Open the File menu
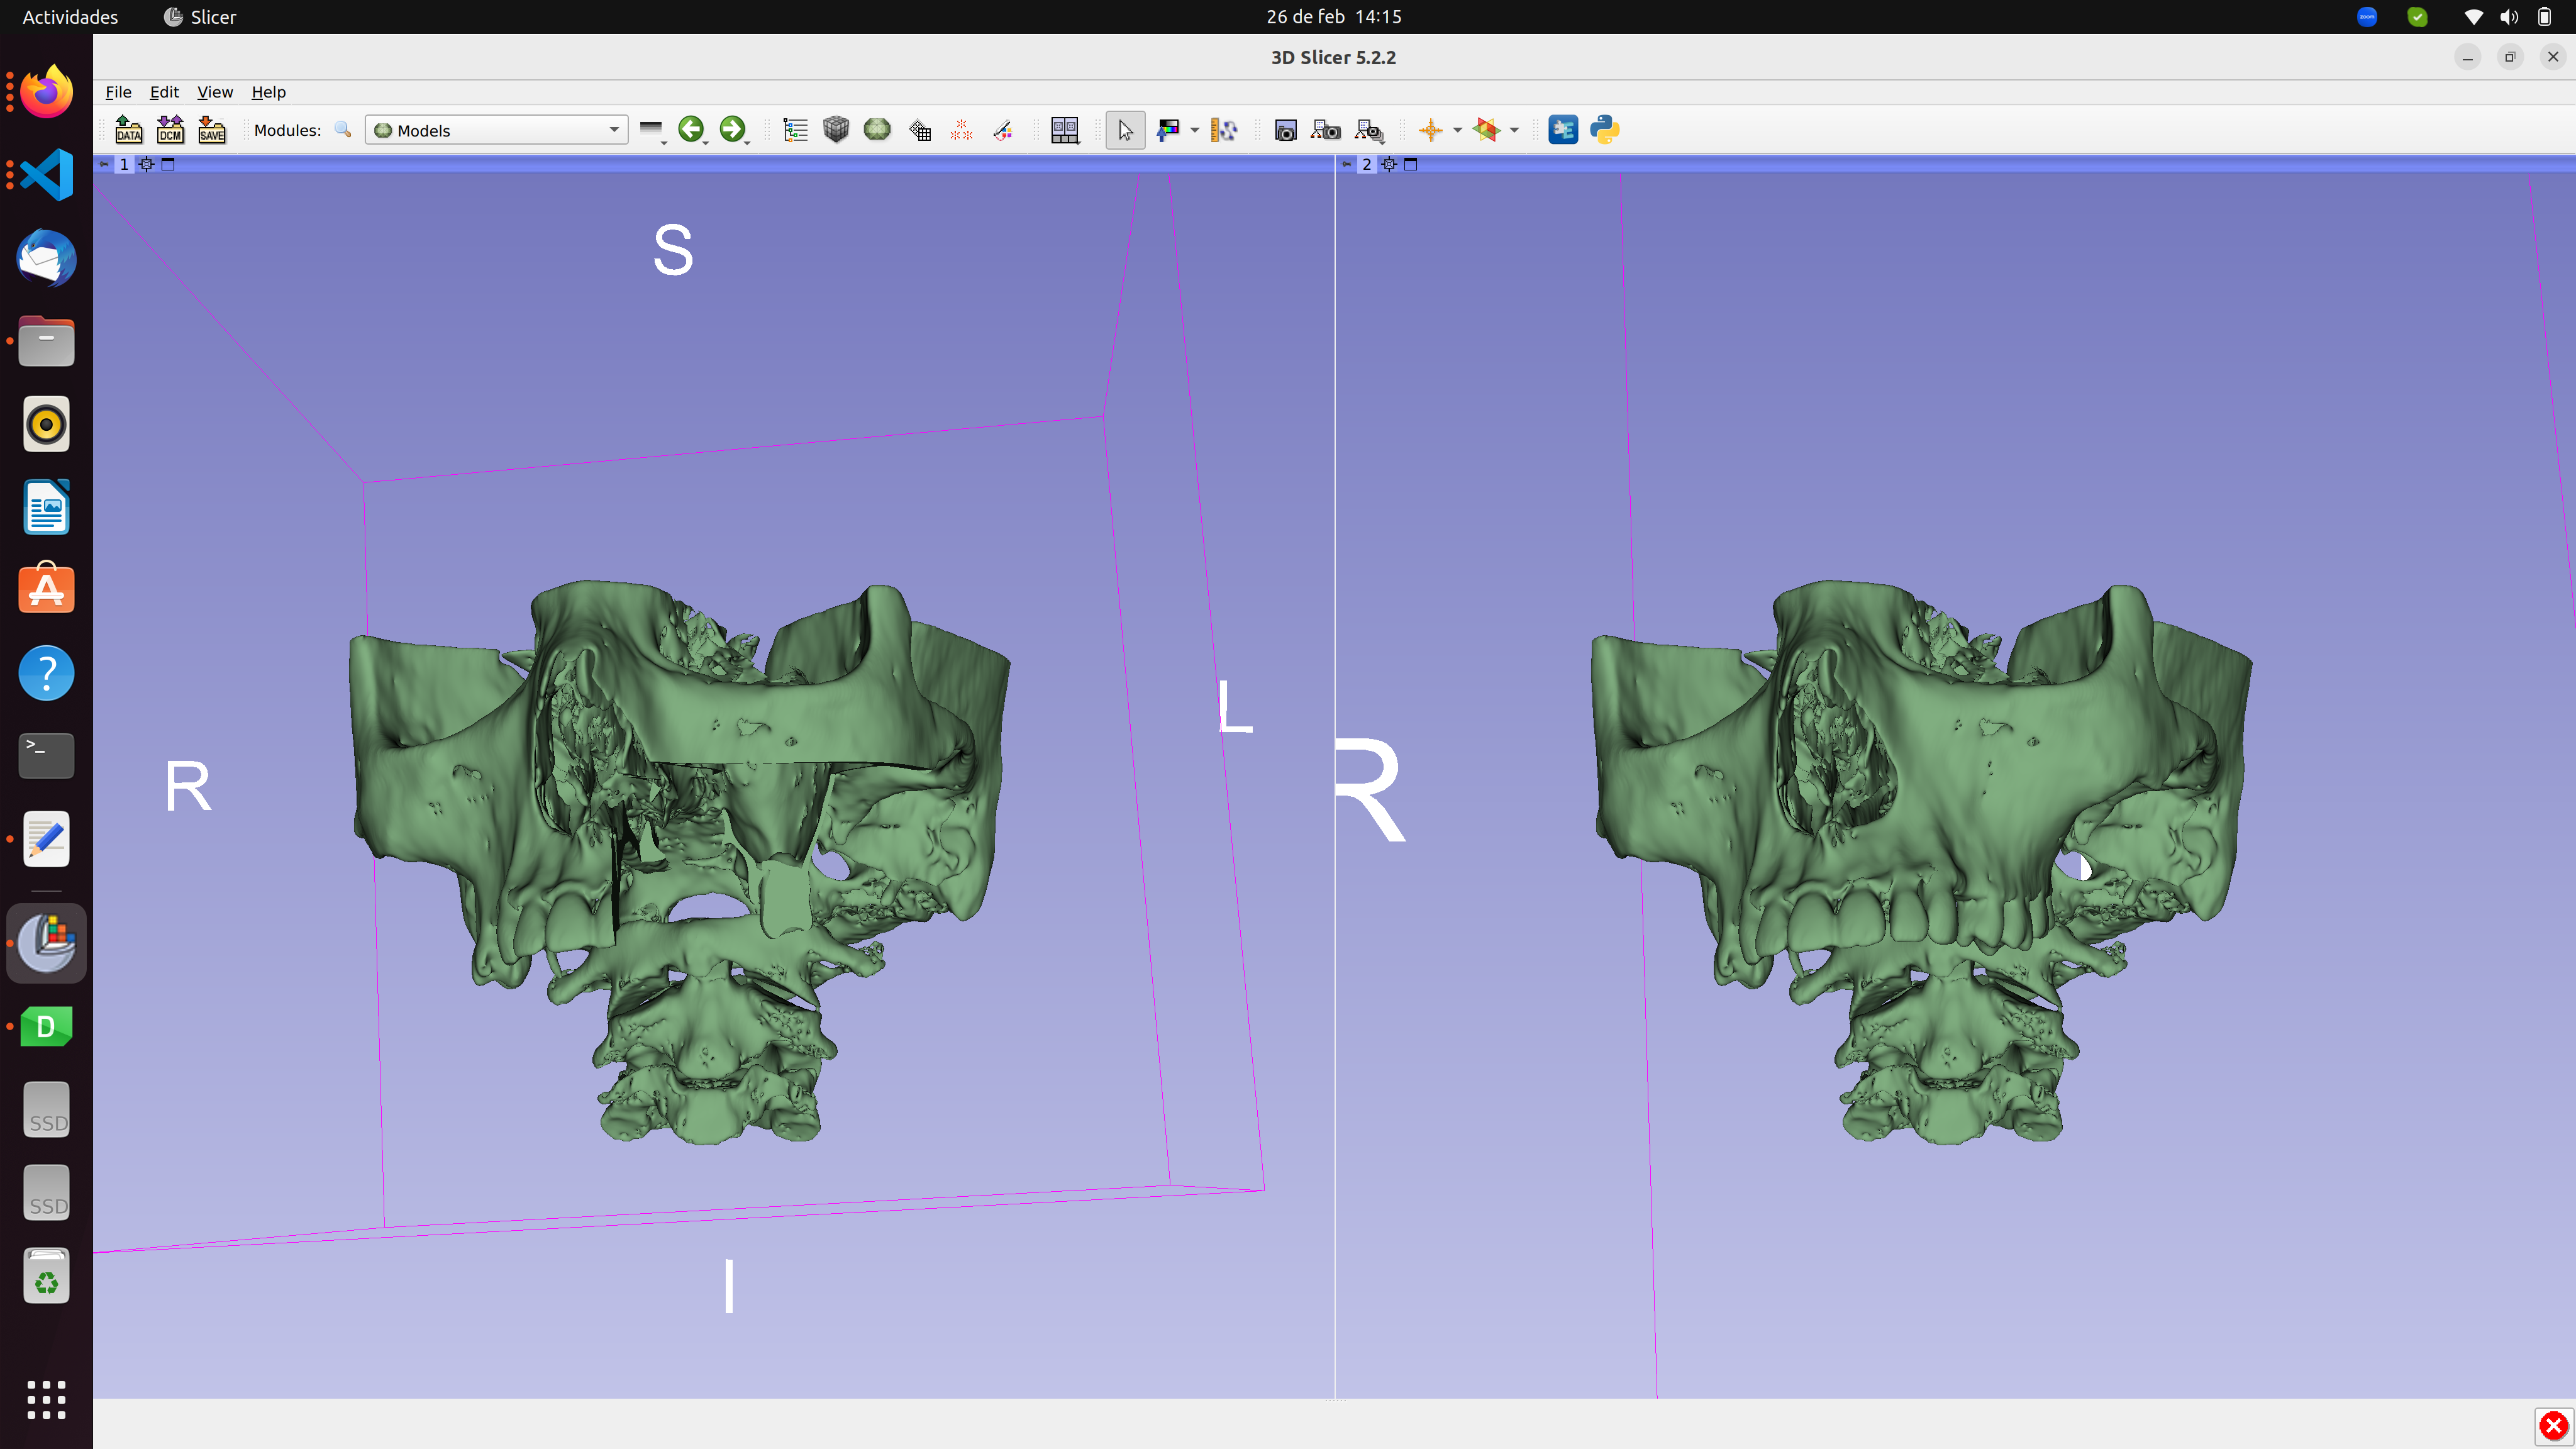2576x1449 pixels. pyautogui.click(x=118, y=92)
